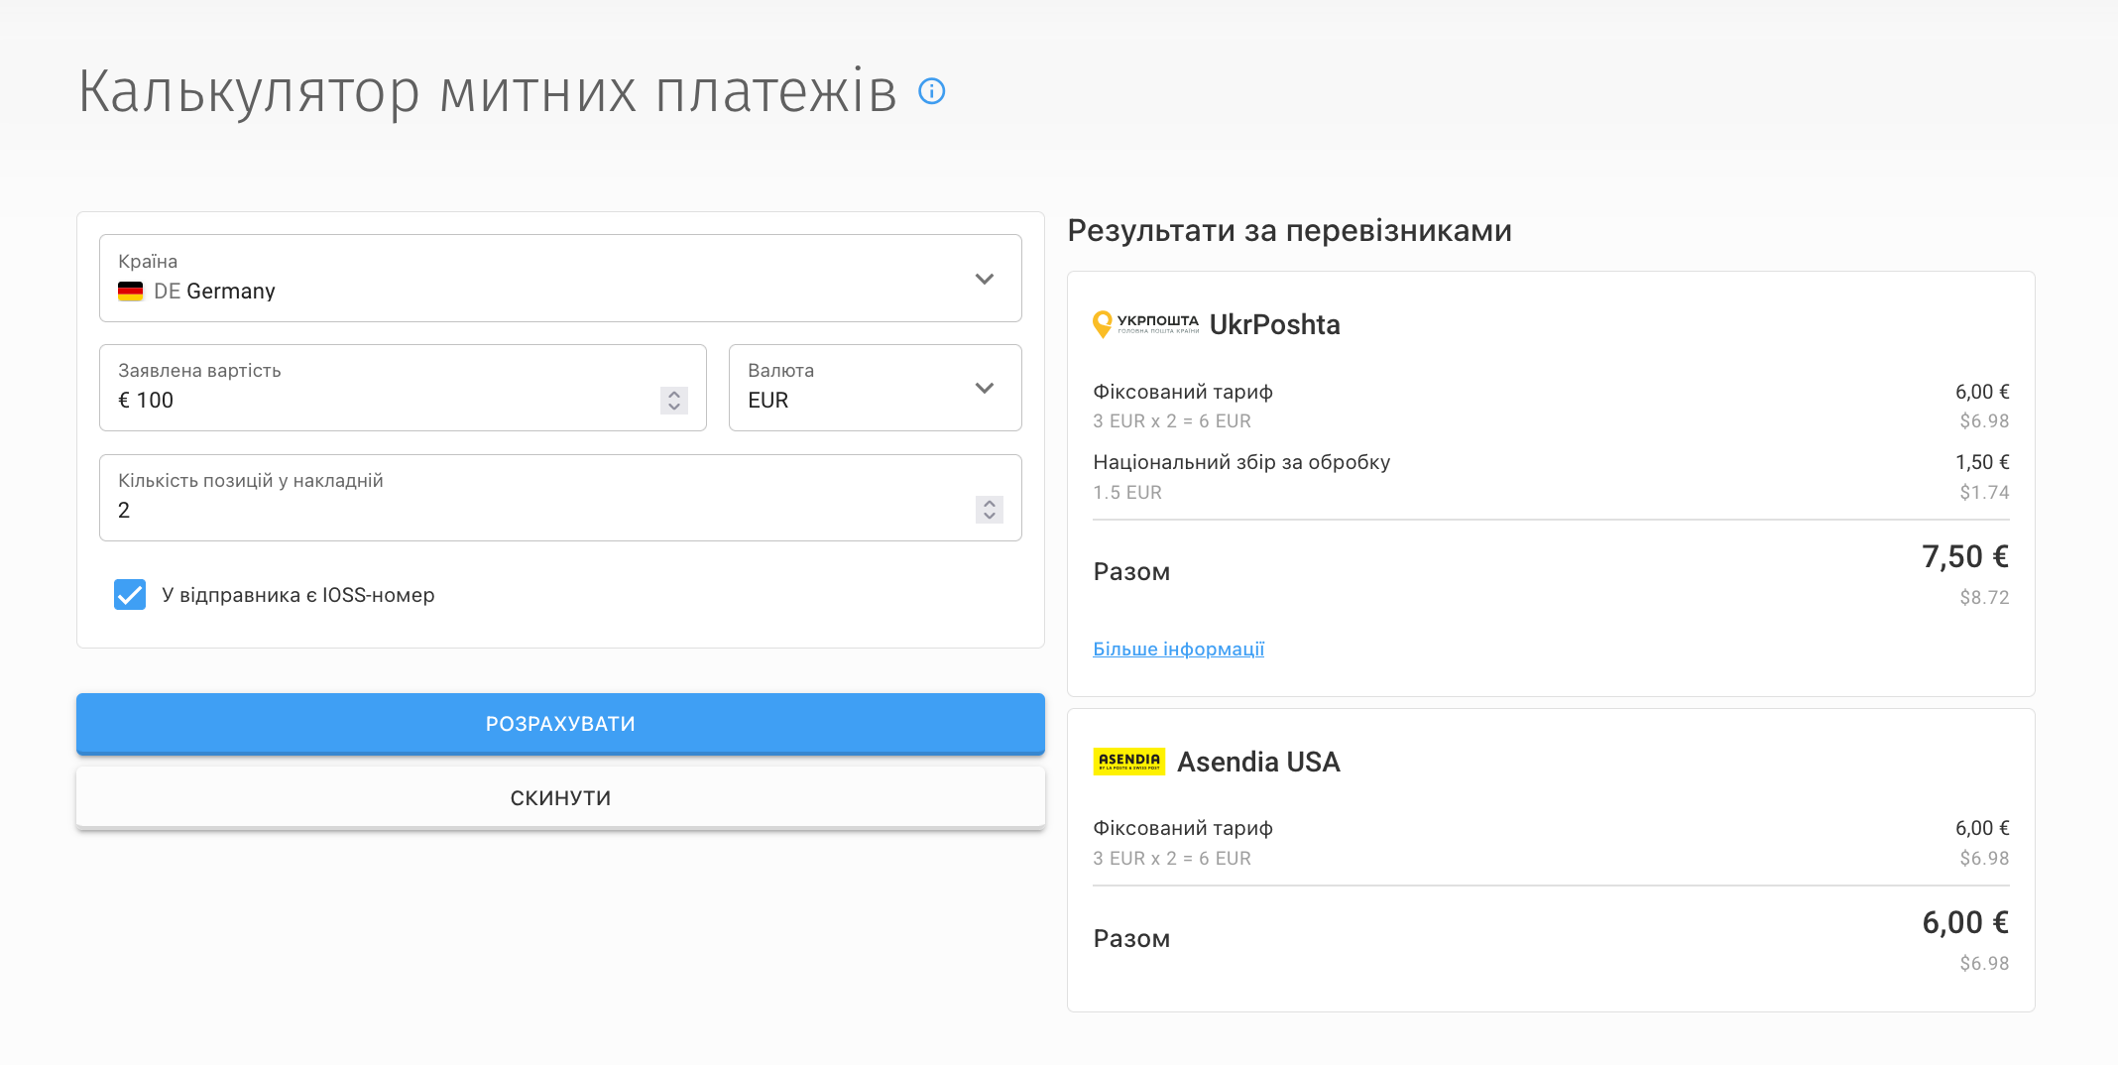The image size is (2118, 1065).
Task: Open the Валюта currency dropdown
Action: (x=875, y=388)
